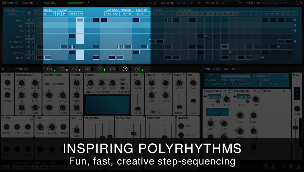
Task: Switch to the MASTER FX tab
Action: pyautogui.click(x=230, y=69)
